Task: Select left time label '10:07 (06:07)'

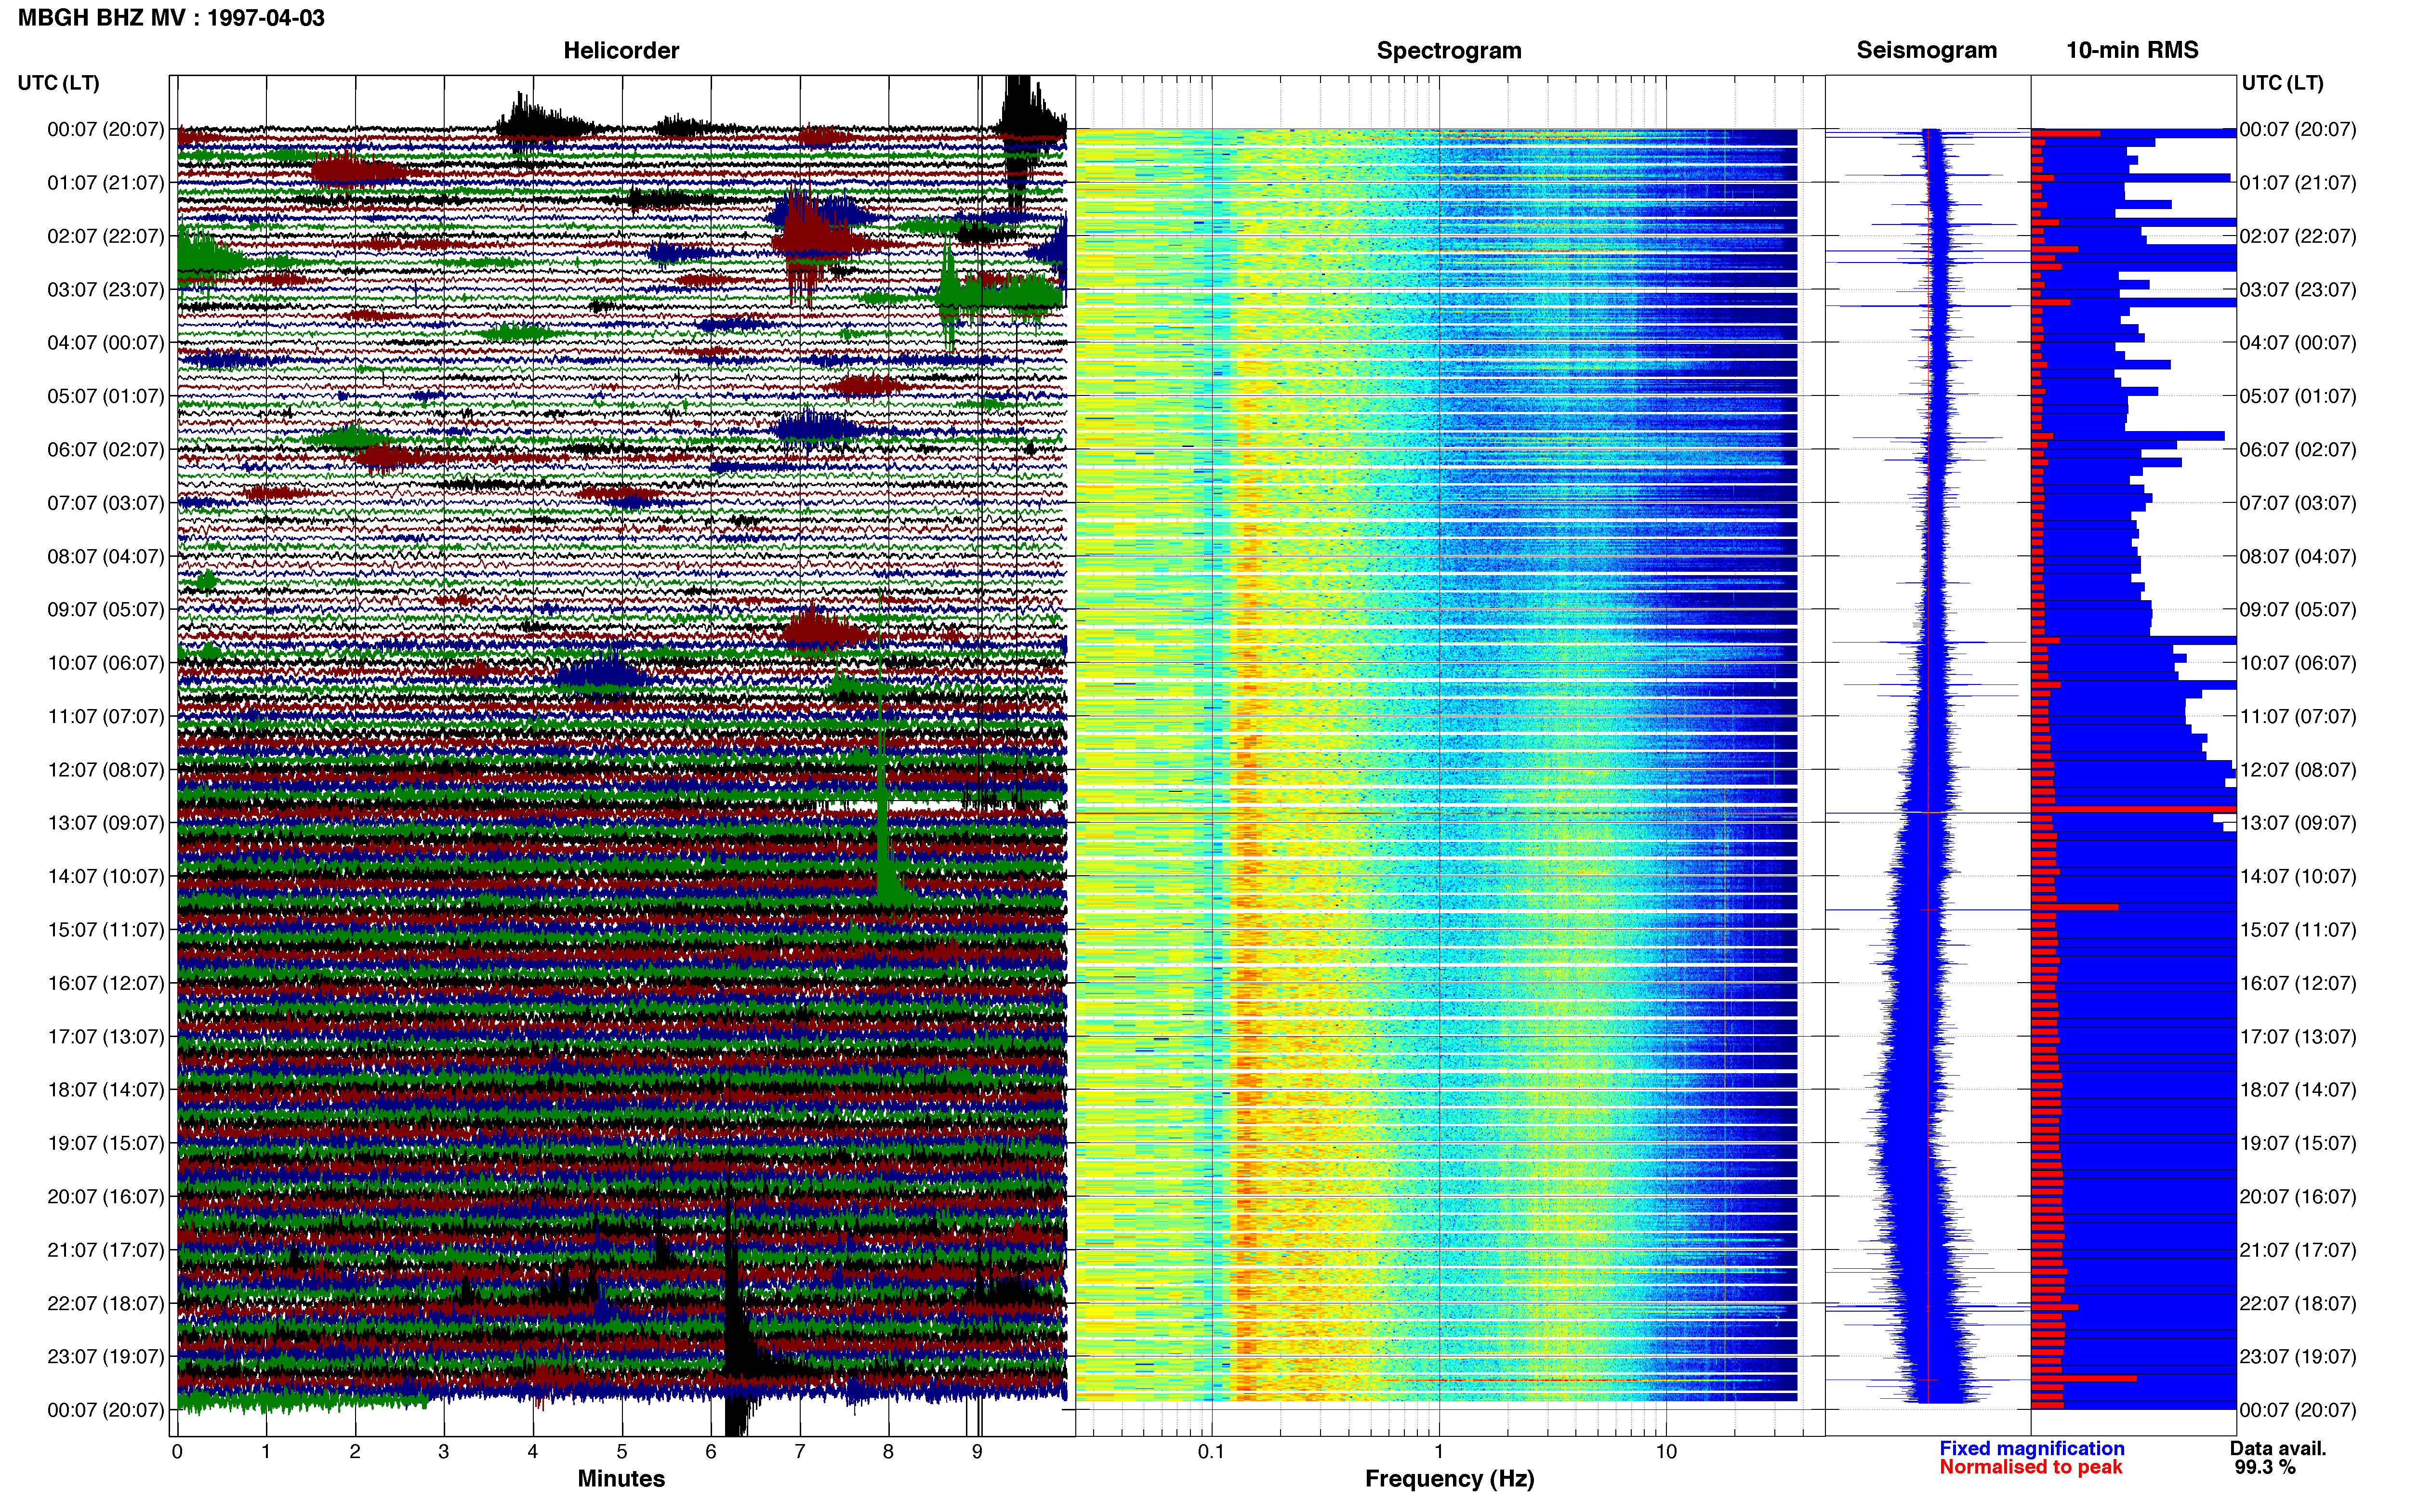Action: click(x=106, y=662)
